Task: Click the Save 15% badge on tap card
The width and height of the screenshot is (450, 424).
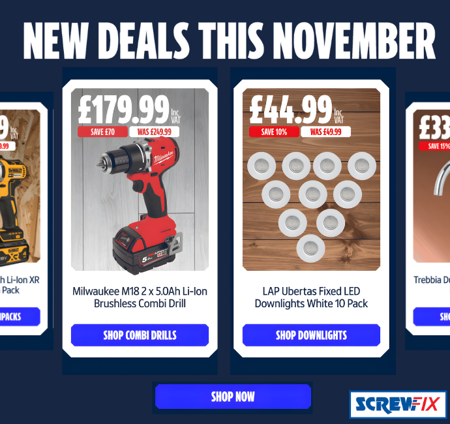Action: tap(434, 146)
